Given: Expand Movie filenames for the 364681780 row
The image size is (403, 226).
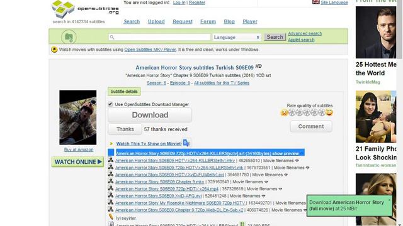Looking at the screenshot, I should point(286,175).
